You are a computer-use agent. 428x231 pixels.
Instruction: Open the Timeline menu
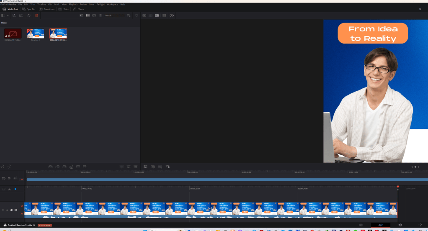coord(41,4)
